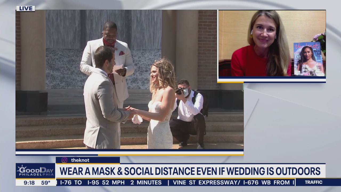Click the white face mask in the bride's hand
The height and width of the screenshot is (192, 341).
(137, 119)
